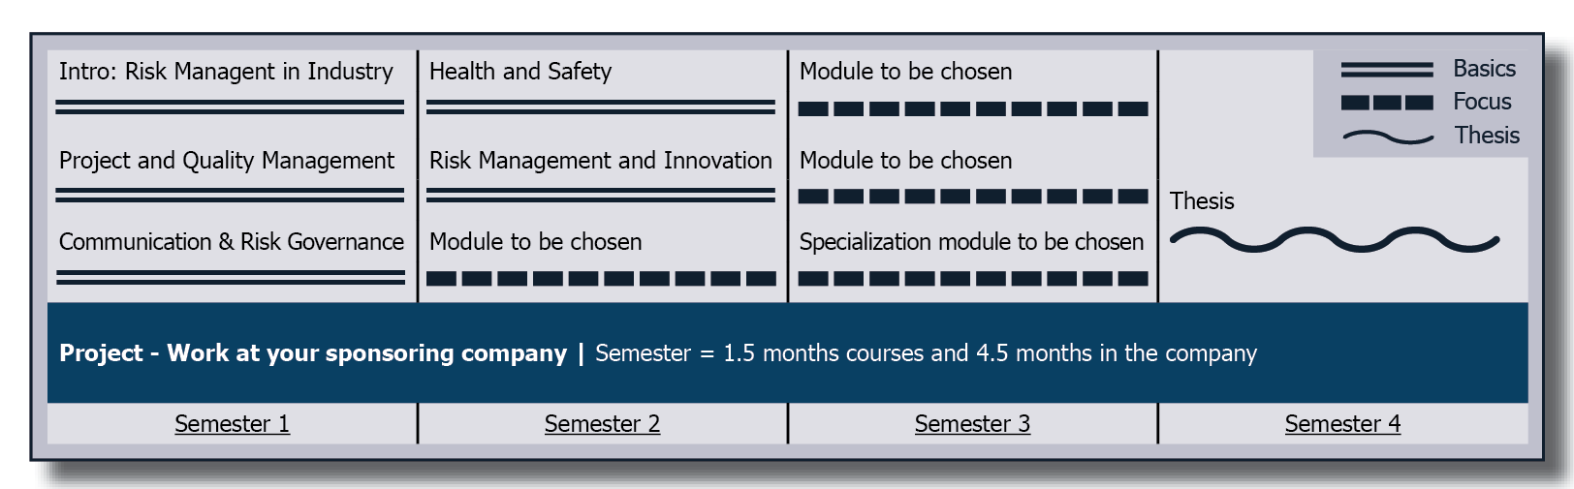Open the Semester 4 link
The image size is (1574, 489).
pos(1342,424)
